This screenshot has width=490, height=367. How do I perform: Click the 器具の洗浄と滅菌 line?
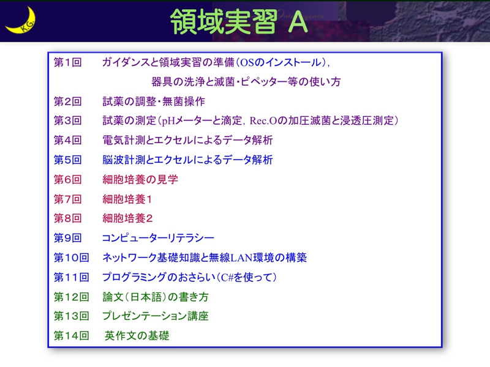pos(246,81)
